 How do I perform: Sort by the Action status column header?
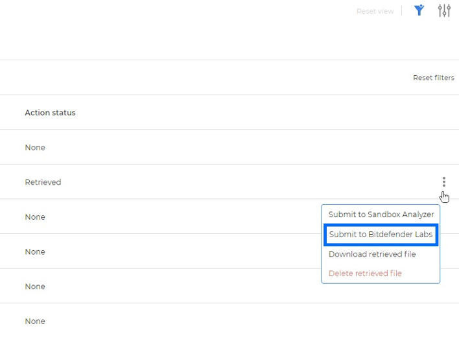[x=50, y=113]
